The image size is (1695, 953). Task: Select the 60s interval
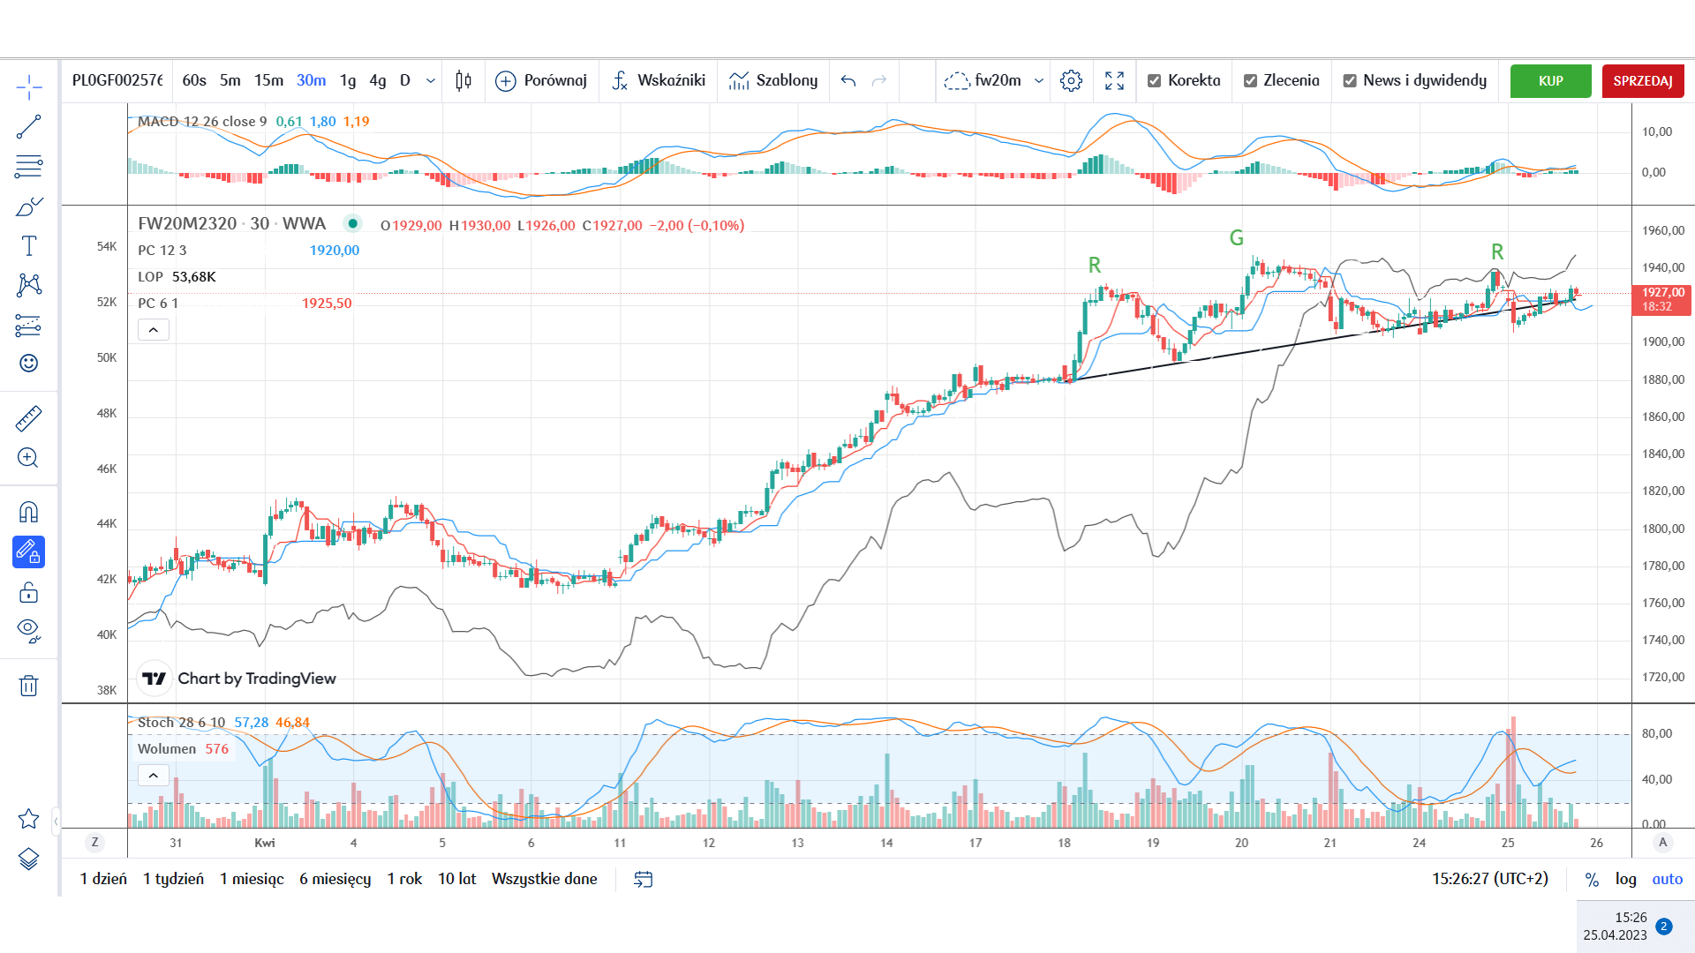194,80
